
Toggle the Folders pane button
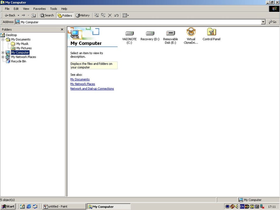click(65, 15)
